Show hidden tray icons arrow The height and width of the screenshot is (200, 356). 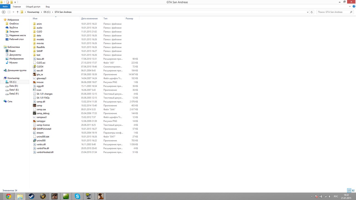312,196
